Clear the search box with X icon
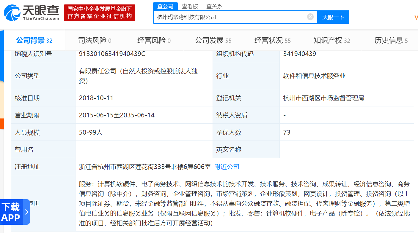This screenshot has height=233, width=418. [x=310, y=17]
